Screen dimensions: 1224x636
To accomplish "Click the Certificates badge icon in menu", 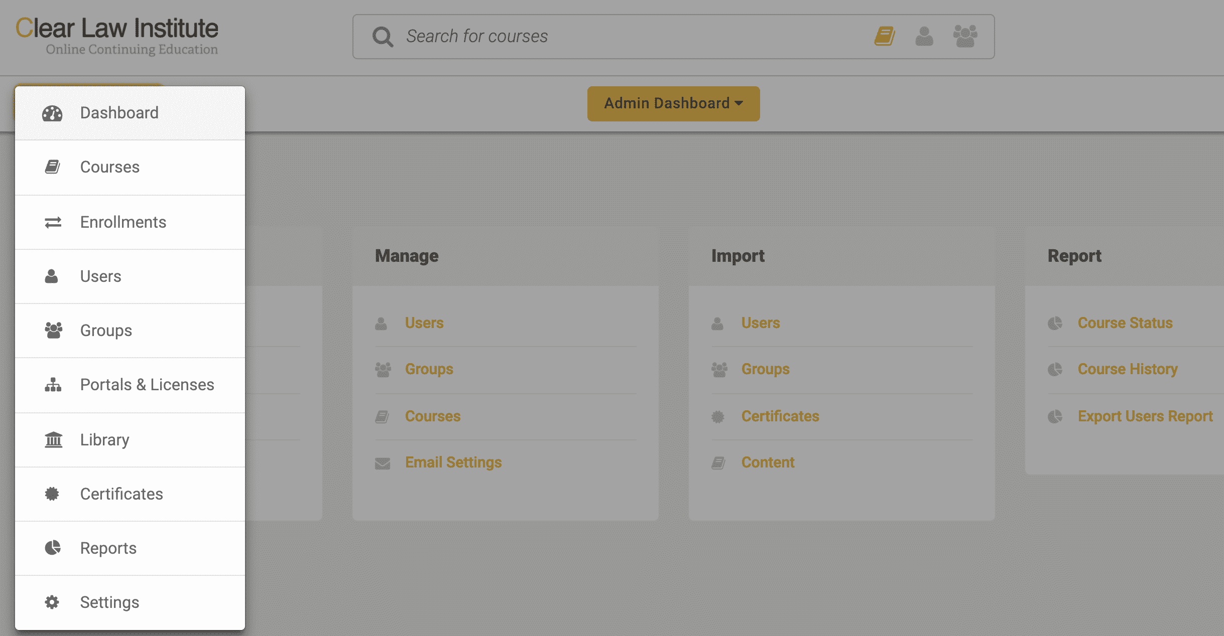I will [x=52, y=494].
